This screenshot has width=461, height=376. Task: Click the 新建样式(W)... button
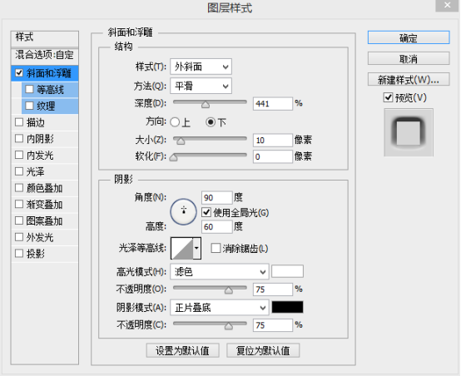(409, 79)
